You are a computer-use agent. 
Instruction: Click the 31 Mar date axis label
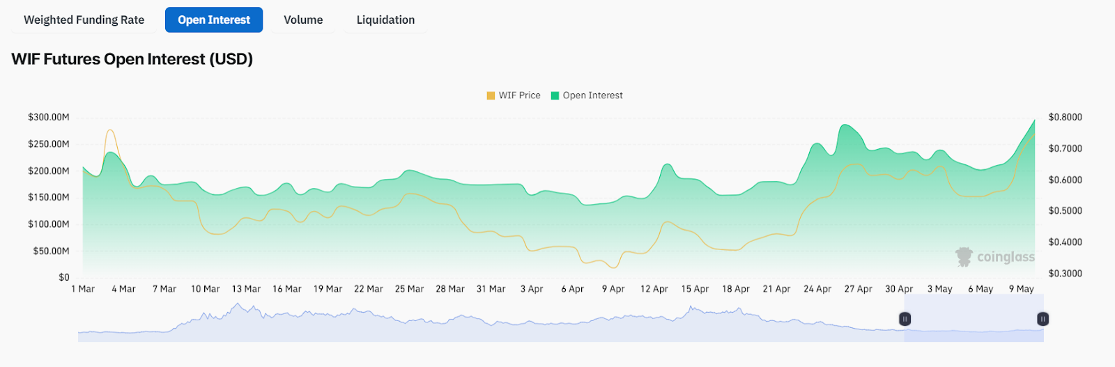tap(491, 289)
